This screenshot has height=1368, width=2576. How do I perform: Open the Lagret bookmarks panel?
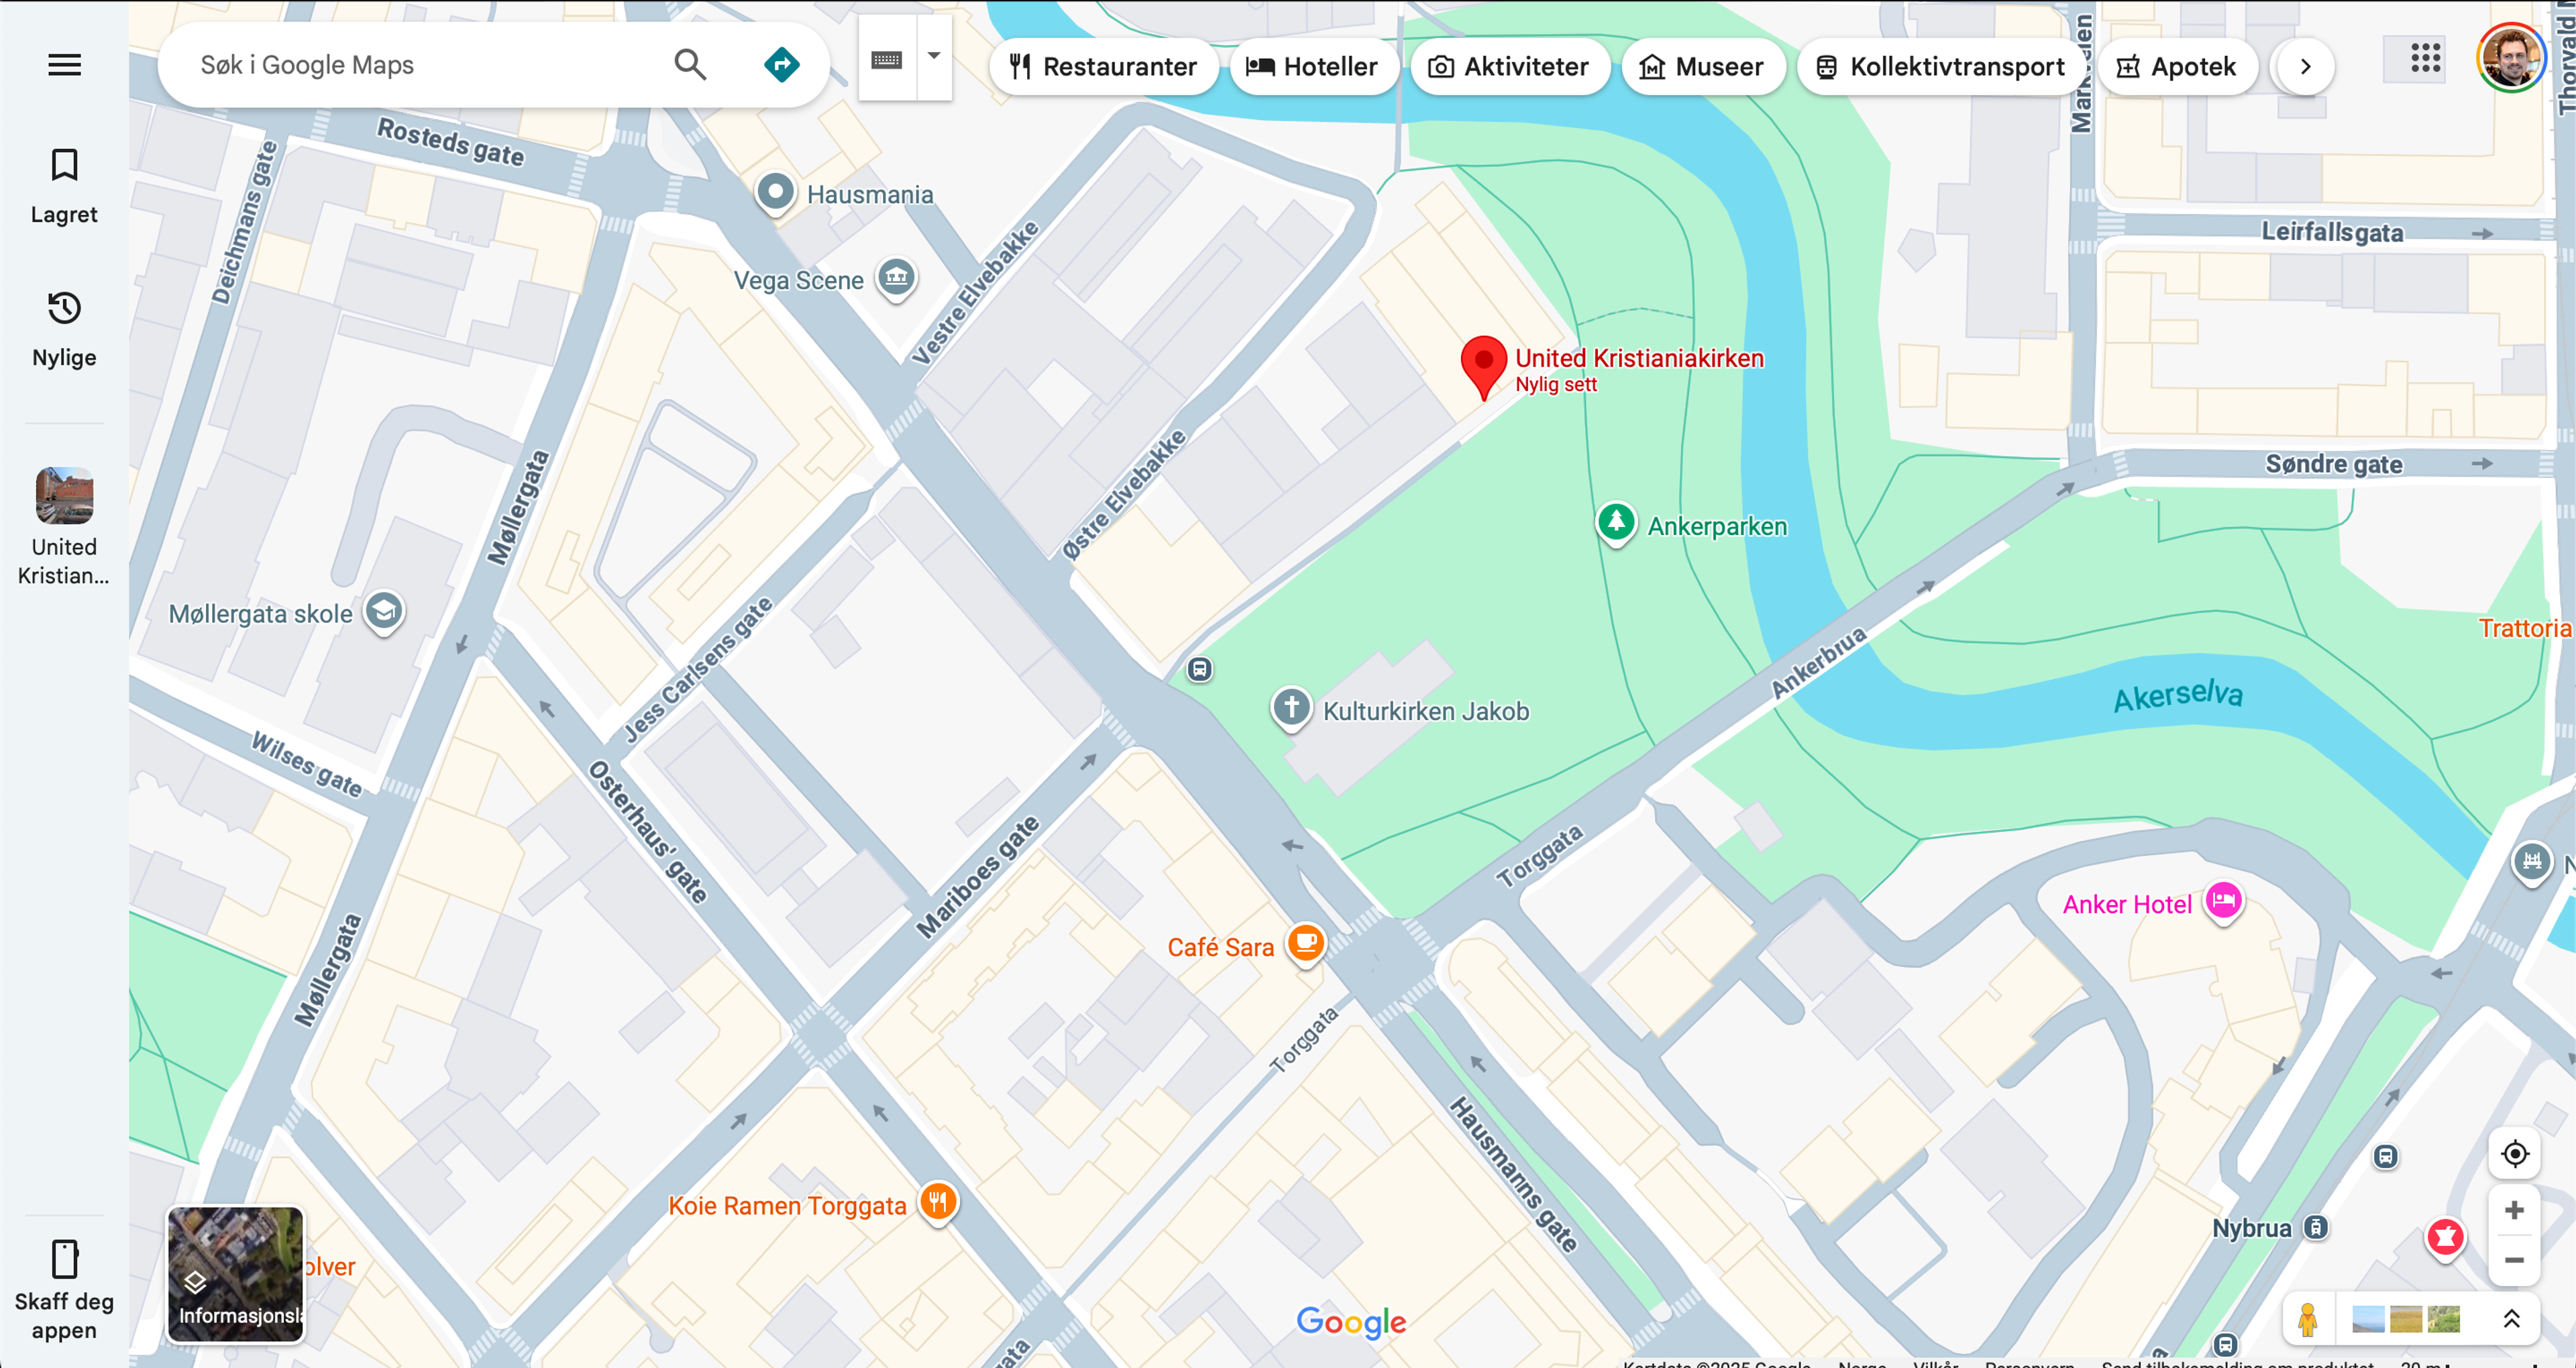pos(64,186)
